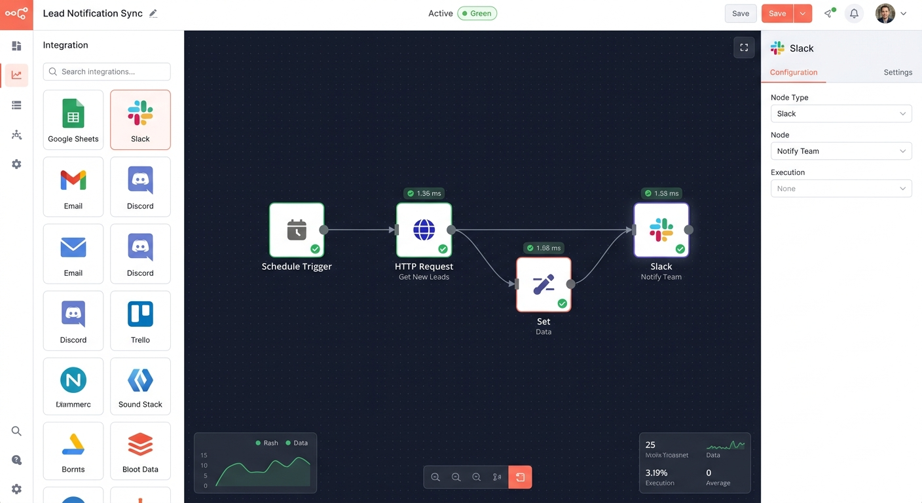Click the orange Save button

click(777, 13)
